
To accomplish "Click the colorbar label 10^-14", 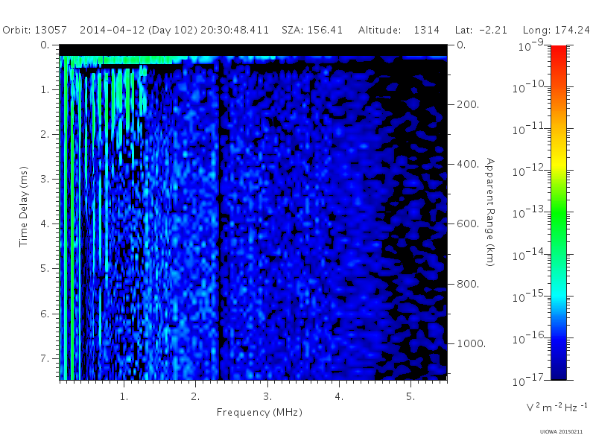I will (x=530, y=255).
